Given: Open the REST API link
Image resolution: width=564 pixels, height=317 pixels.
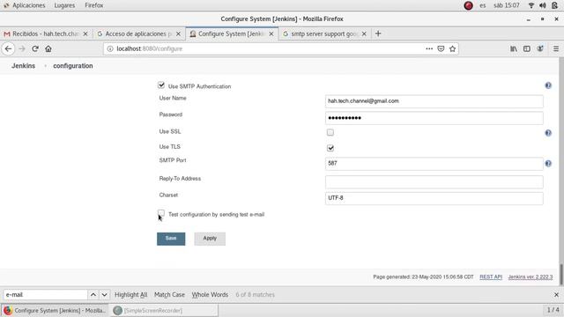Looking at the screenshot, I should pos(491,277).
